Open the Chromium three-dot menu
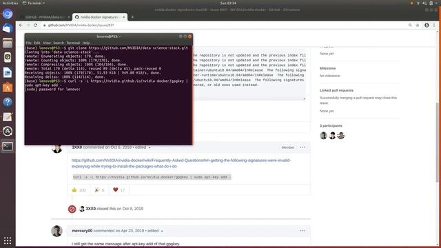Image resolution: width=441 pixels, height=248 pixels. [x=434, y=25]
